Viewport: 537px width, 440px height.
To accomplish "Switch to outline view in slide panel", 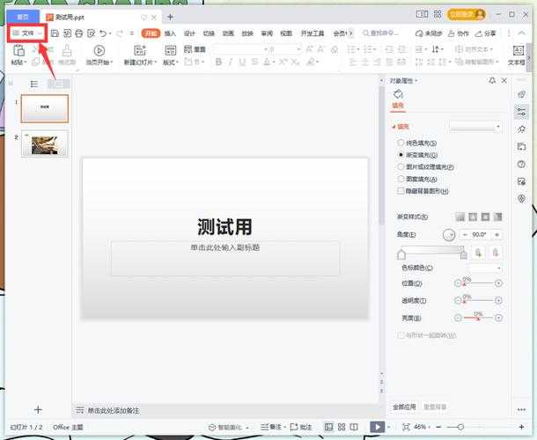I will 34,84.
